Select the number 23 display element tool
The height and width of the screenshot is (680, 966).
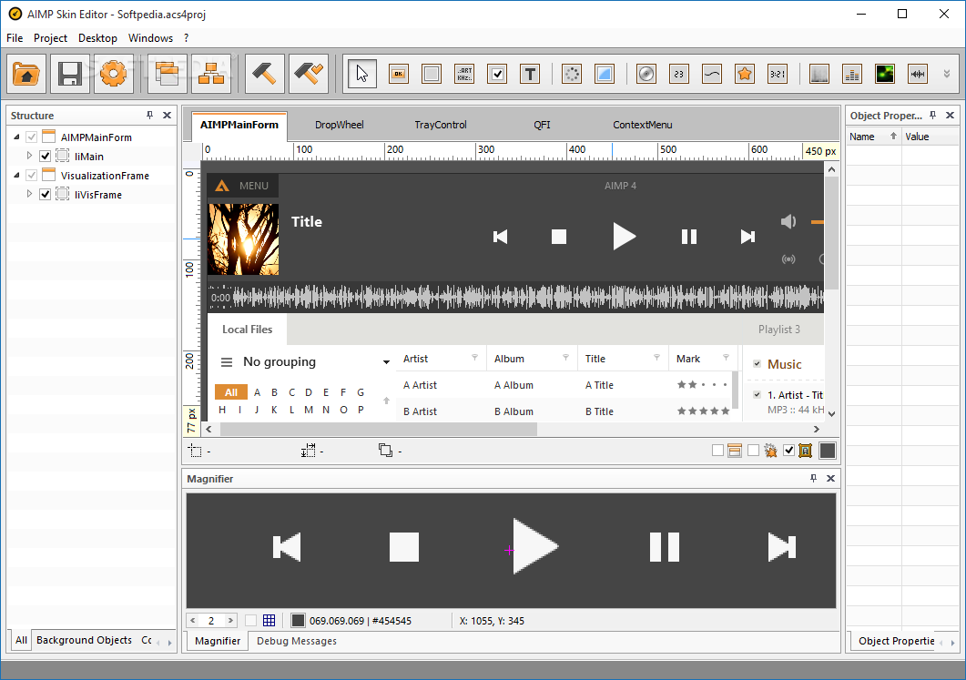[679, 75]
